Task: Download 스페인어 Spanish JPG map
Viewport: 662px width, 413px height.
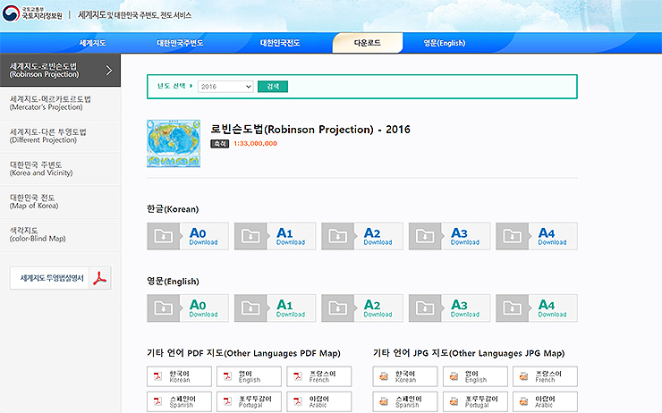Action: coord(405,401)
